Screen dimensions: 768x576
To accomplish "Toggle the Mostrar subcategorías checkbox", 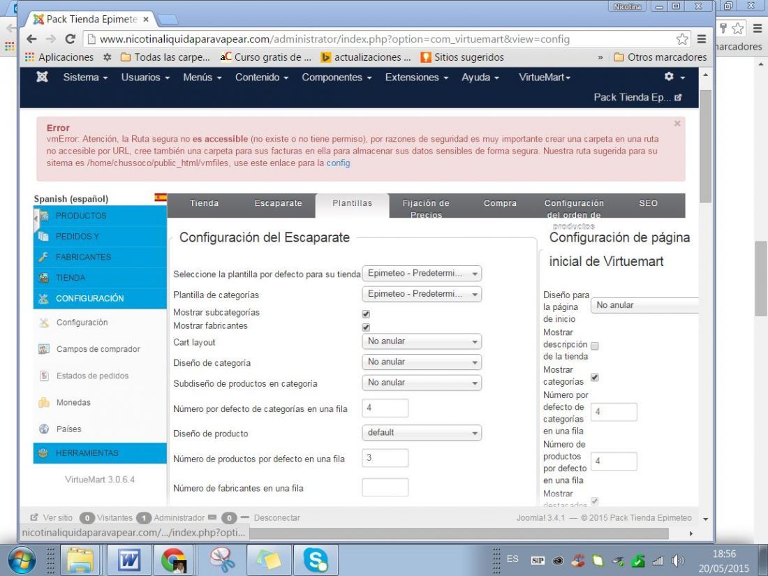I will point(366,313).
